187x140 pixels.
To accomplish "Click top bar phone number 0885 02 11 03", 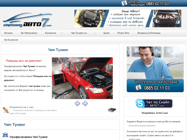I will 157,4.
